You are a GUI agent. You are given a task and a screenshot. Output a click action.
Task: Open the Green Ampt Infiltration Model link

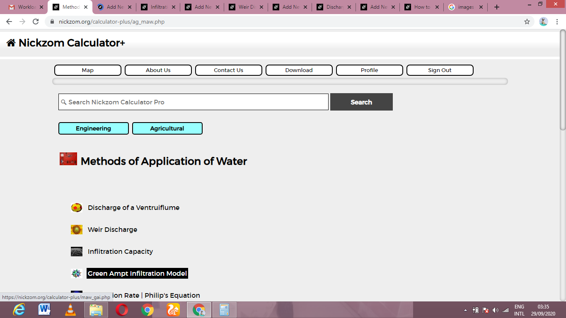point(137,273)
